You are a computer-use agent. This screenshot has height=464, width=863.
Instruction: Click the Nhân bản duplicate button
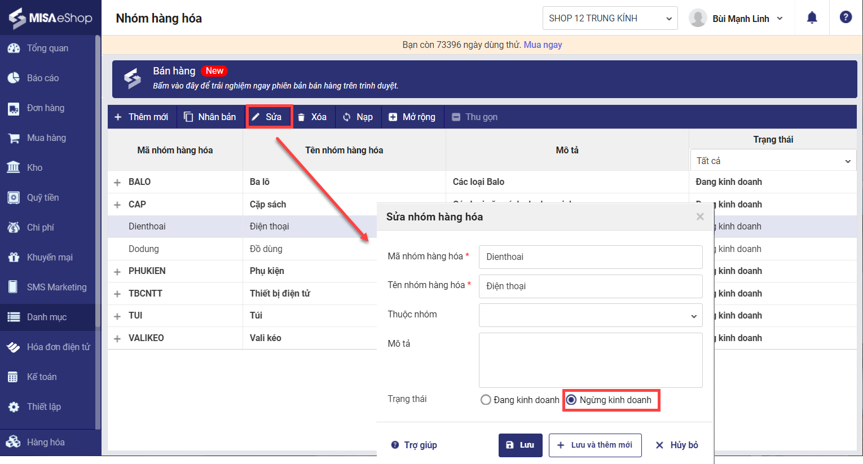210,117
